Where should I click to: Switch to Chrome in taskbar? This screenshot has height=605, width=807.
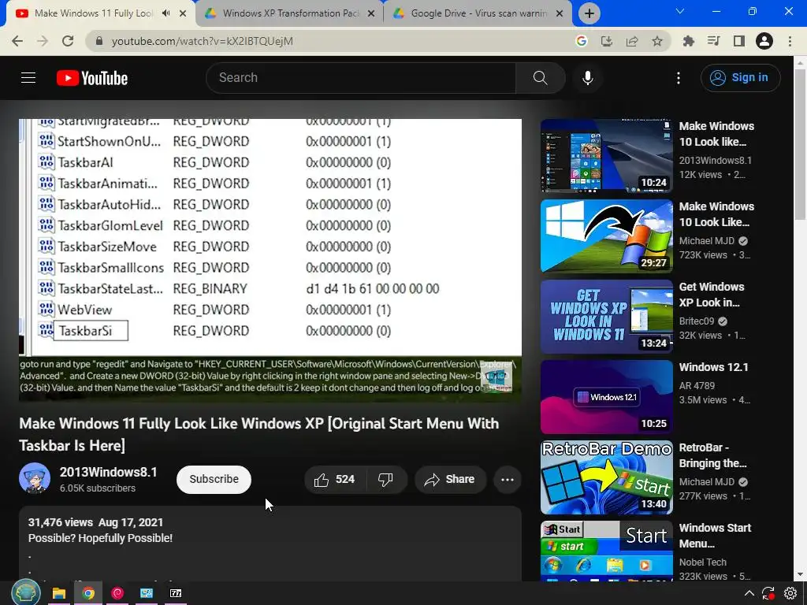tap(88, 593)
